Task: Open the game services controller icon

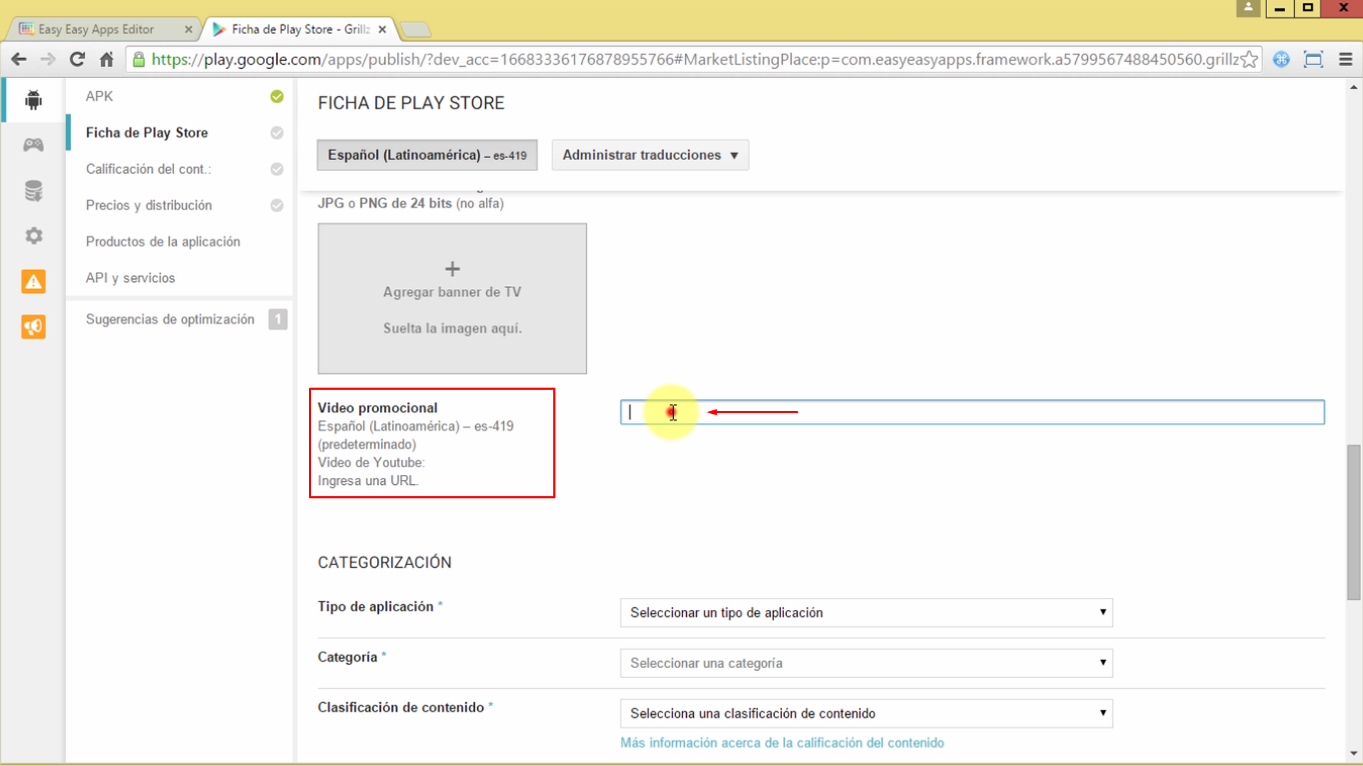Action: (x=33, y=145)
